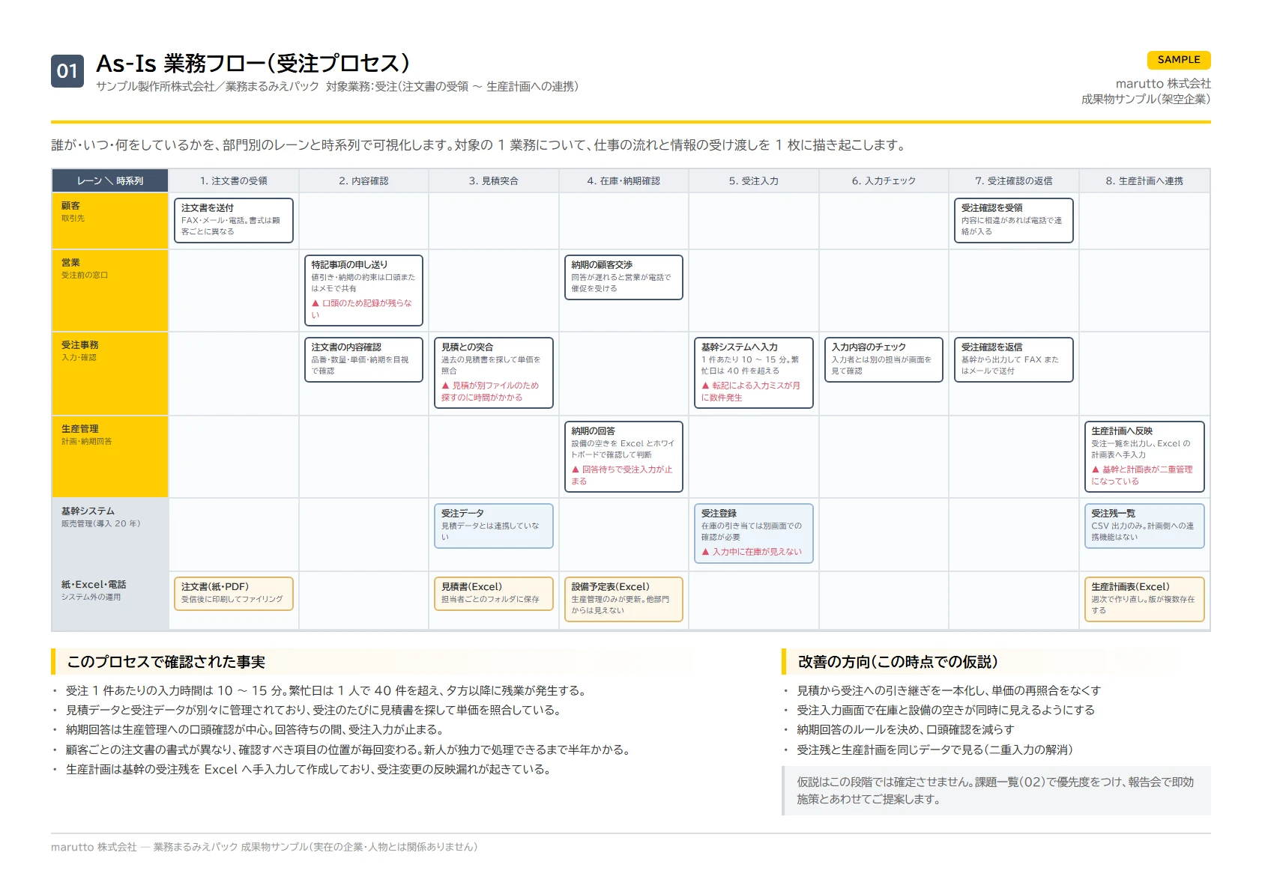
Task: Select column header "8. 生産計画へ連携"
Action: [1144, 181]
